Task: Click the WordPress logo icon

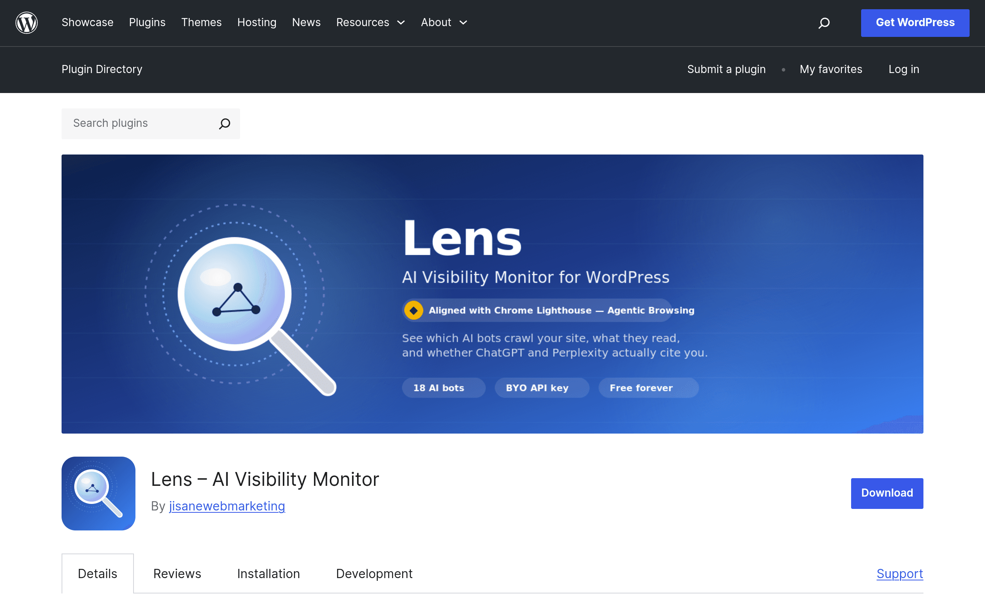Action: [27, 23]
